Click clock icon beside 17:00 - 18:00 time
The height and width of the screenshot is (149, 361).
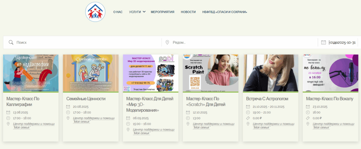point(8,118)
